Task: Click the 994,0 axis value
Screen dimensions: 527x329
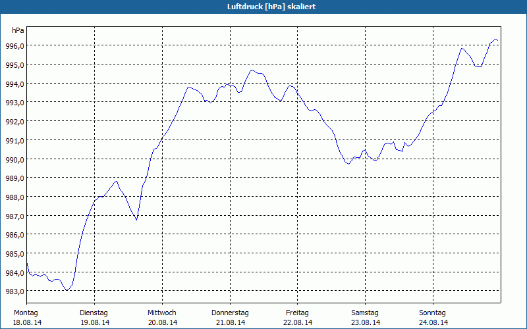Action: coord(15,84)
